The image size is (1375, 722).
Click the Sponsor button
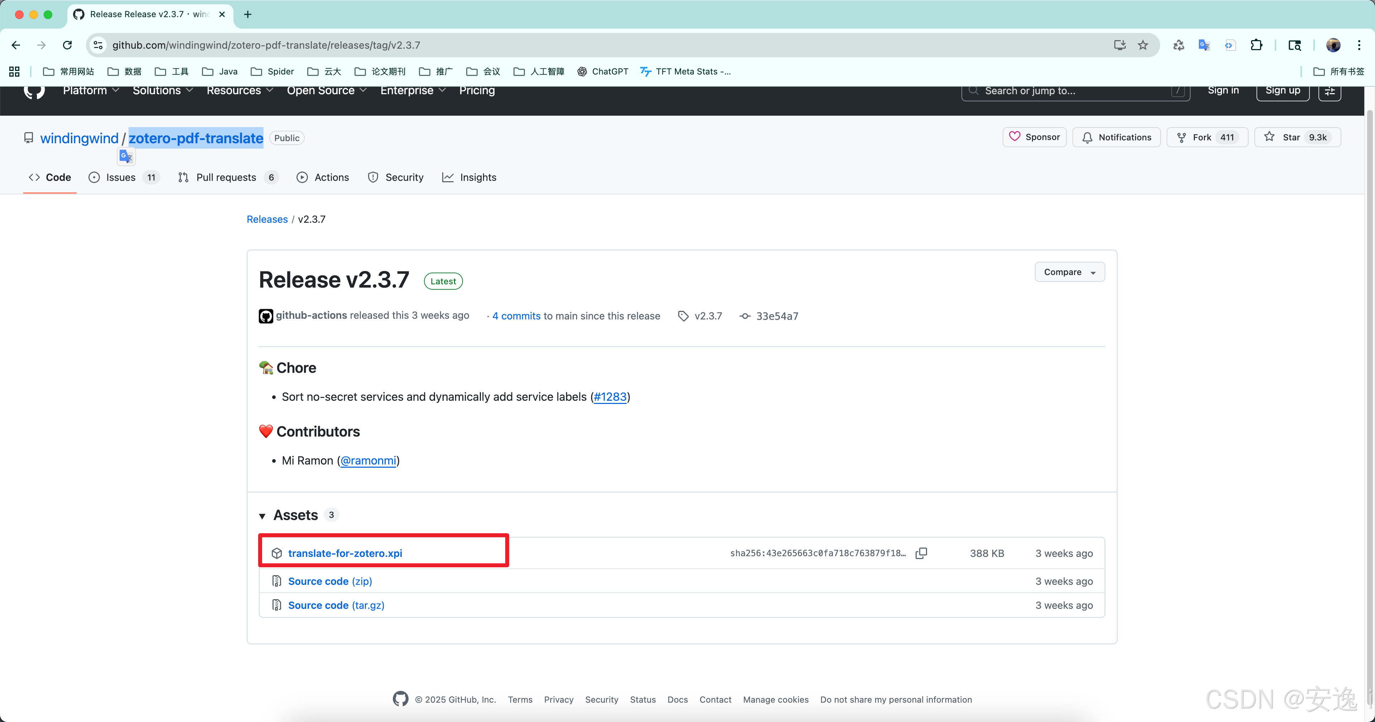[1034, 137]
